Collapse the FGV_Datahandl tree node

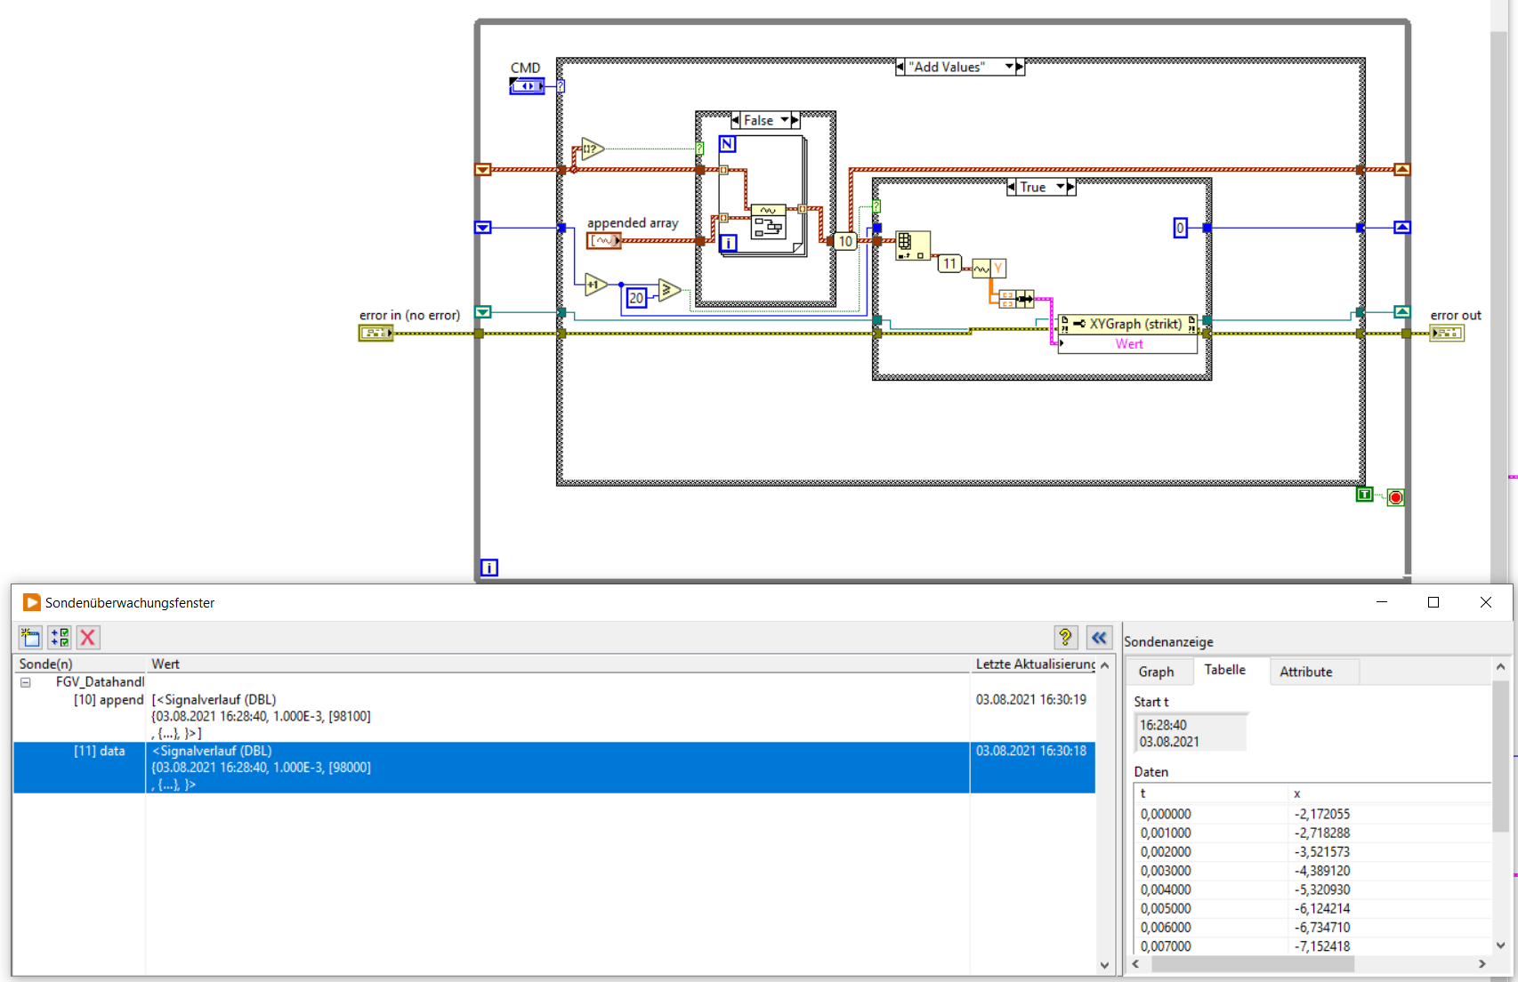(x=26, y=682)
